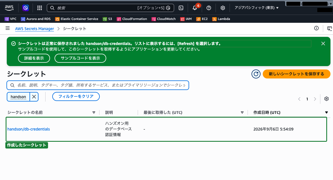Open IAM service shortcut

(186, 19)
